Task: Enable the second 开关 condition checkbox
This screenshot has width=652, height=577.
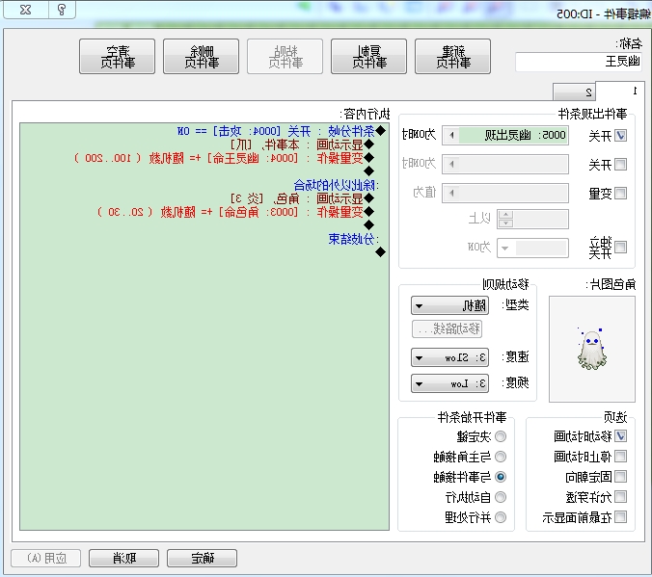Action: [x=620, y=165]
